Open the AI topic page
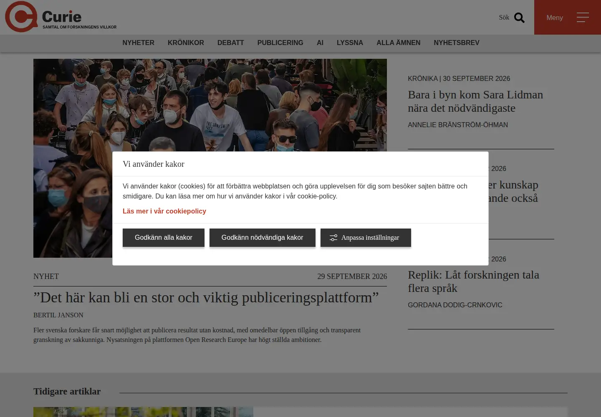 click(x=320, y=43)
